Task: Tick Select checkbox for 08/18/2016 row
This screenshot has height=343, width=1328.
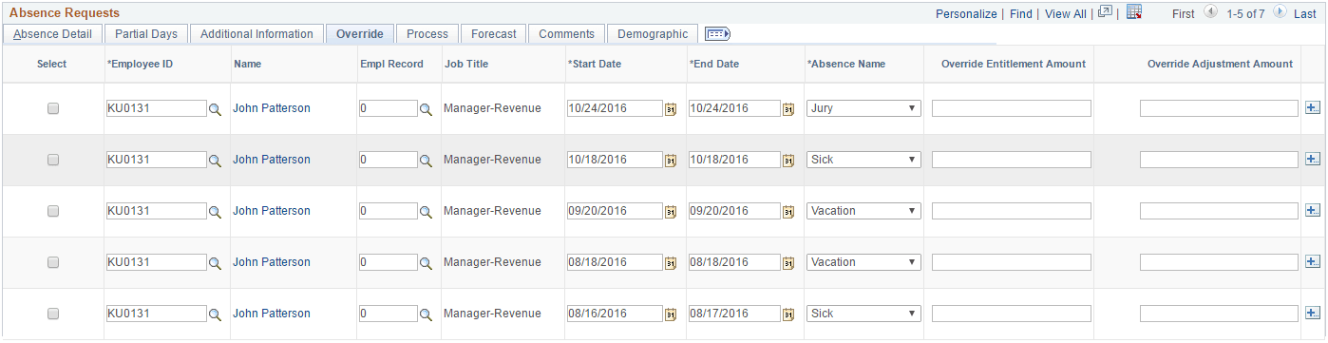Action: click(53, 262)
